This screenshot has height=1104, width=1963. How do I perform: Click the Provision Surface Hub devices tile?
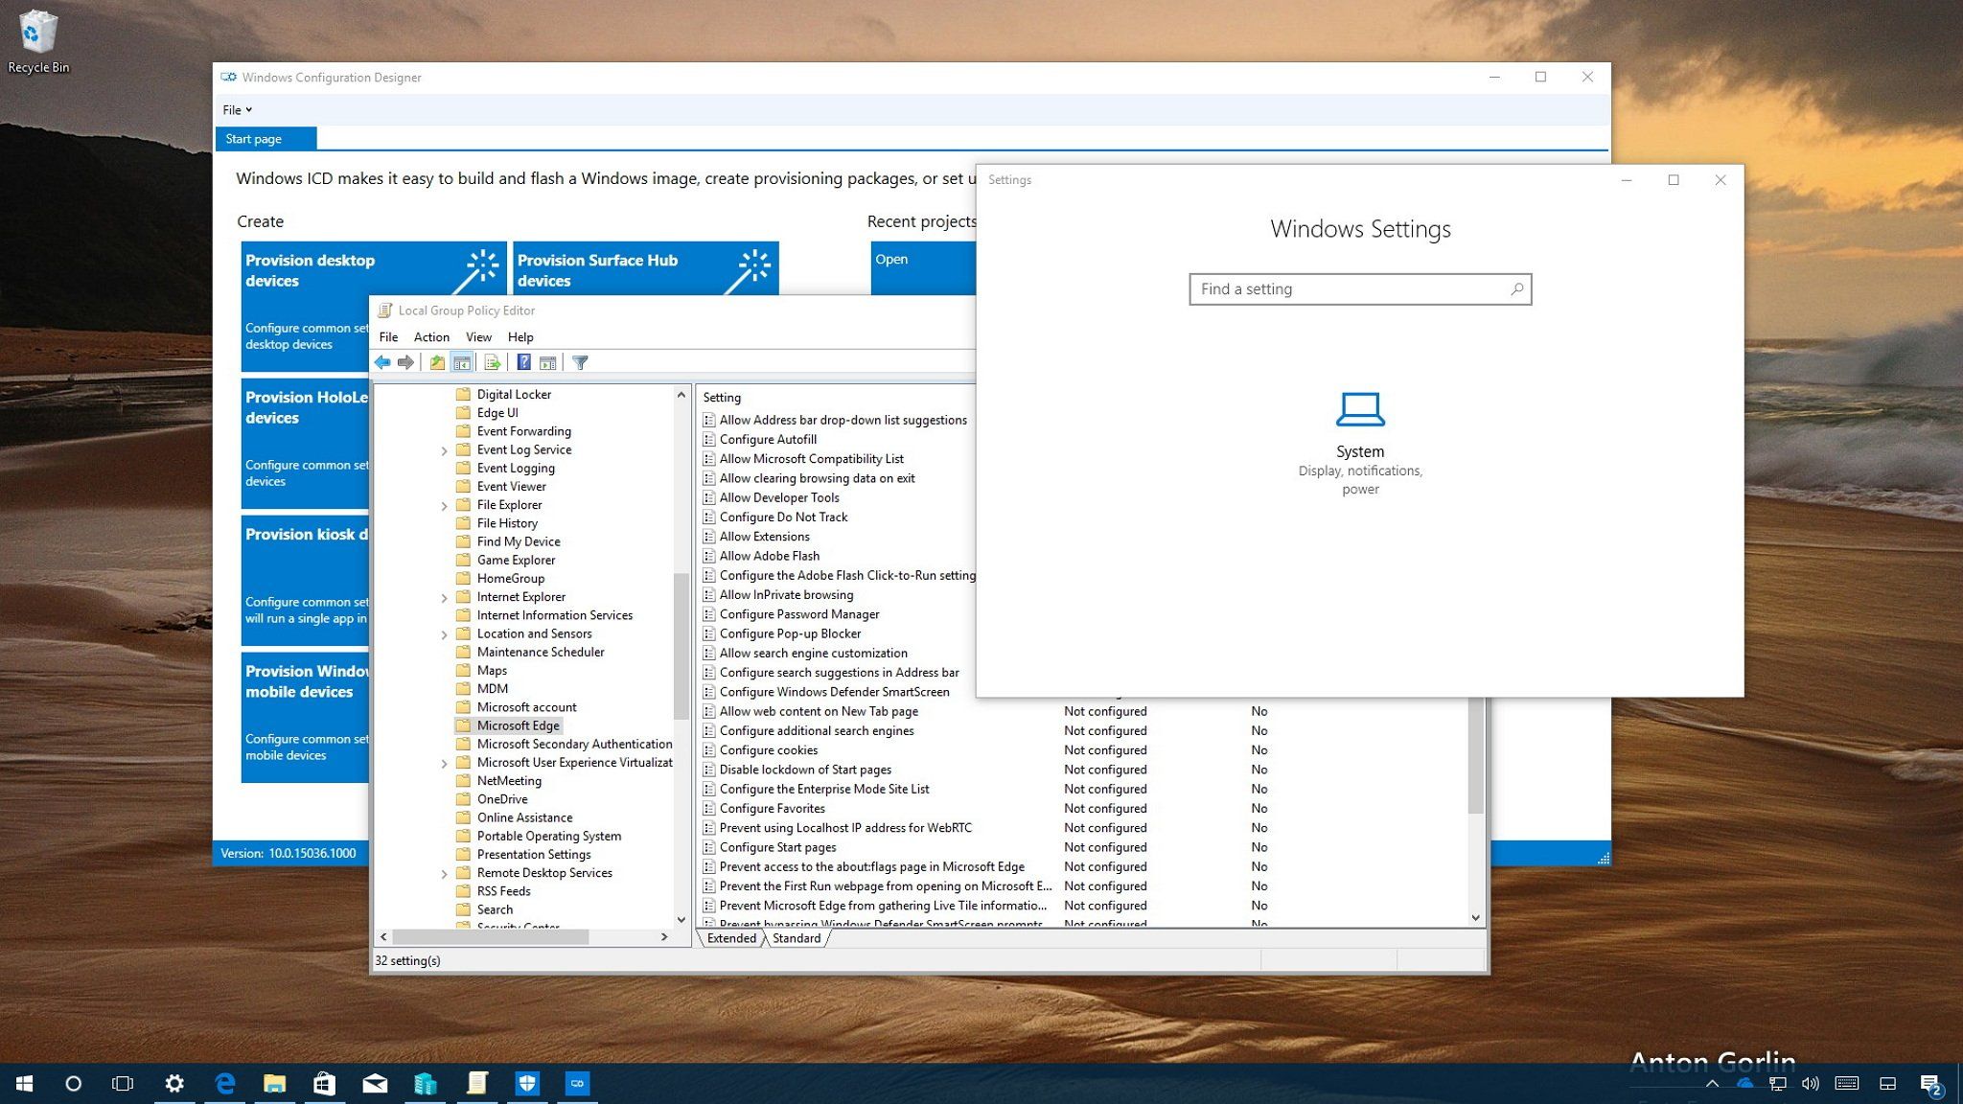coord(645,268)
